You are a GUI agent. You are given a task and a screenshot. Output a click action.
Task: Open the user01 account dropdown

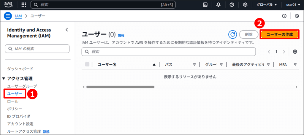click(x=293, y=5)
